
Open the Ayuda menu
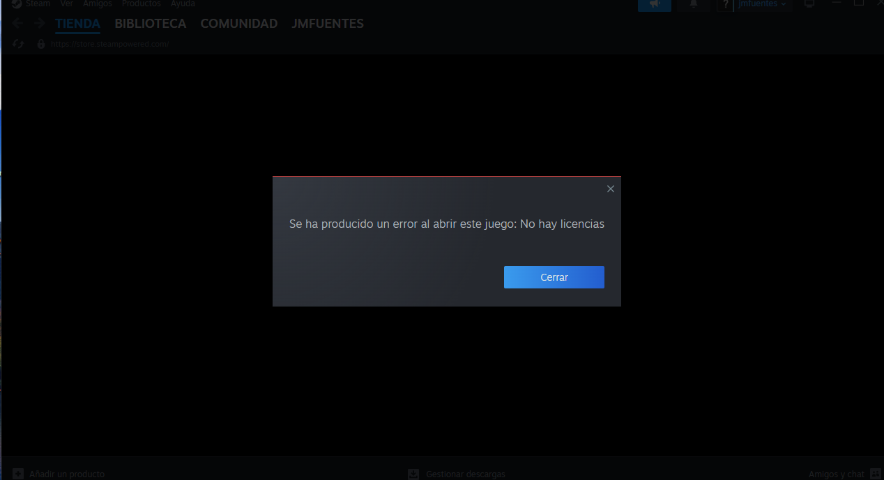coord(183,3)
